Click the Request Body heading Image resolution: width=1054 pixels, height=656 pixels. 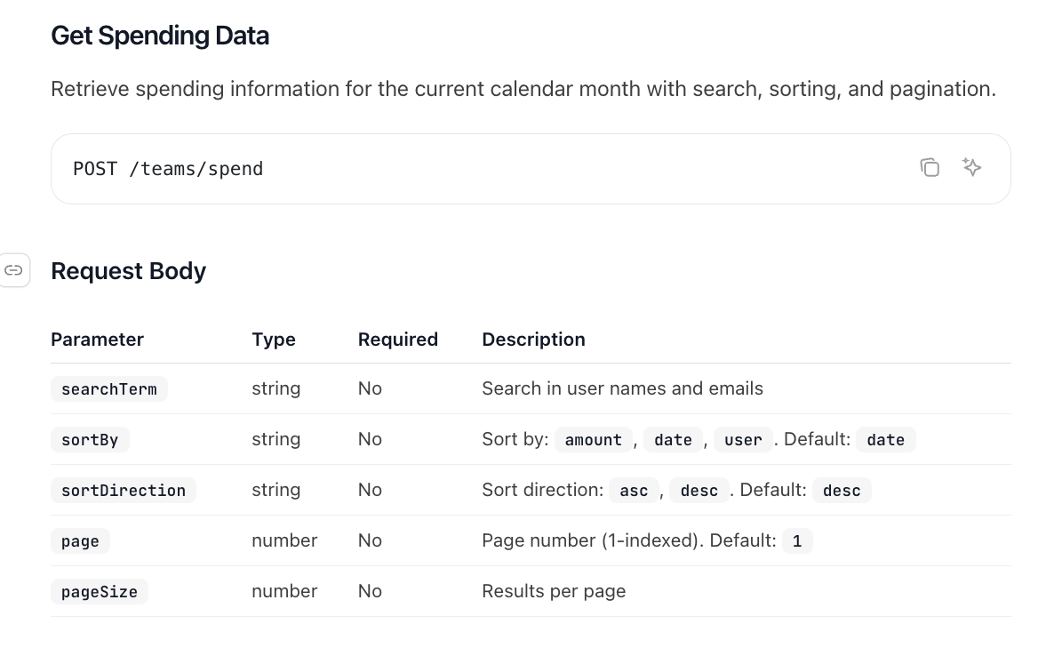click(128, 271)
